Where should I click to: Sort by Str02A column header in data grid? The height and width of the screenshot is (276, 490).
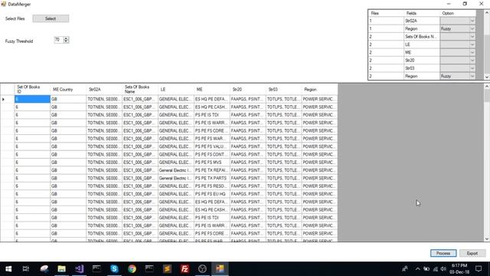pos(104,89)
